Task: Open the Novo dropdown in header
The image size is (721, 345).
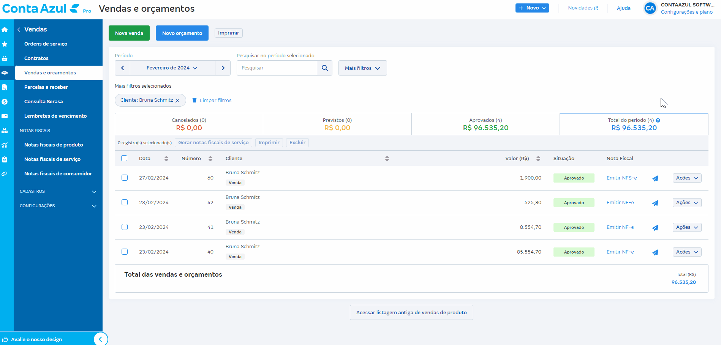Action: click(532, 8)
